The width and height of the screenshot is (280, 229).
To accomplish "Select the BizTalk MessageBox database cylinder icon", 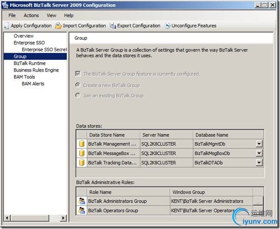I will (81, 153).
